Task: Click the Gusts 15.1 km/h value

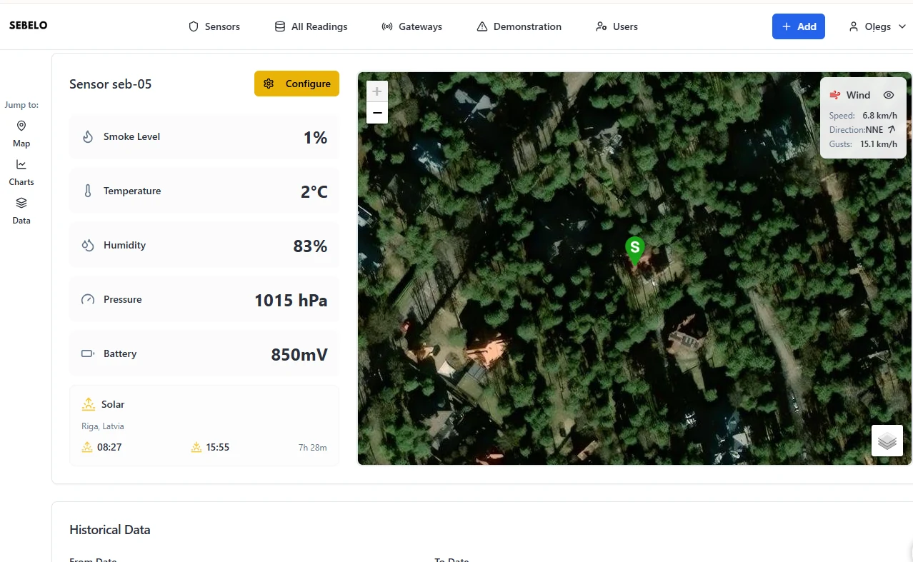Action: (879, 144)
